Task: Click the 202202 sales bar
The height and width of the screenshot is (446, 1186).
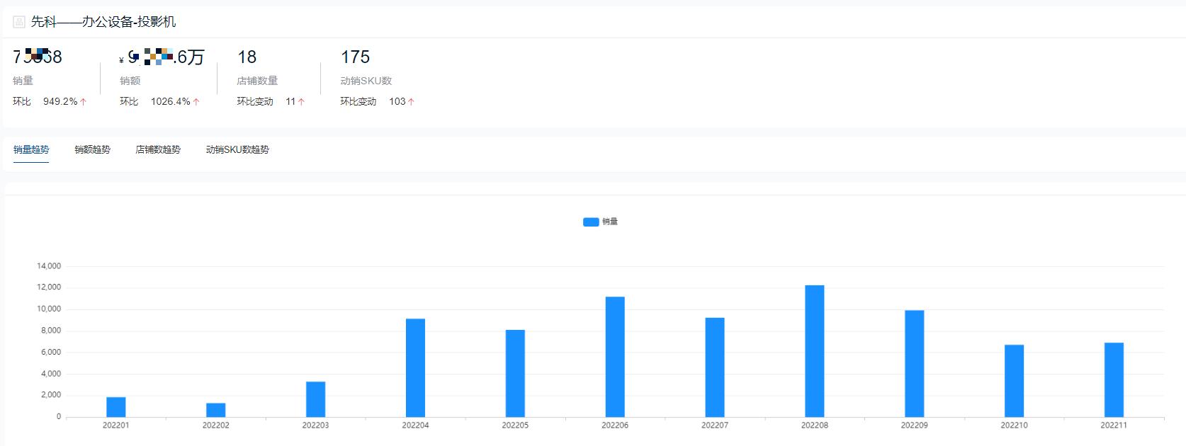Action: coord(216,410)
